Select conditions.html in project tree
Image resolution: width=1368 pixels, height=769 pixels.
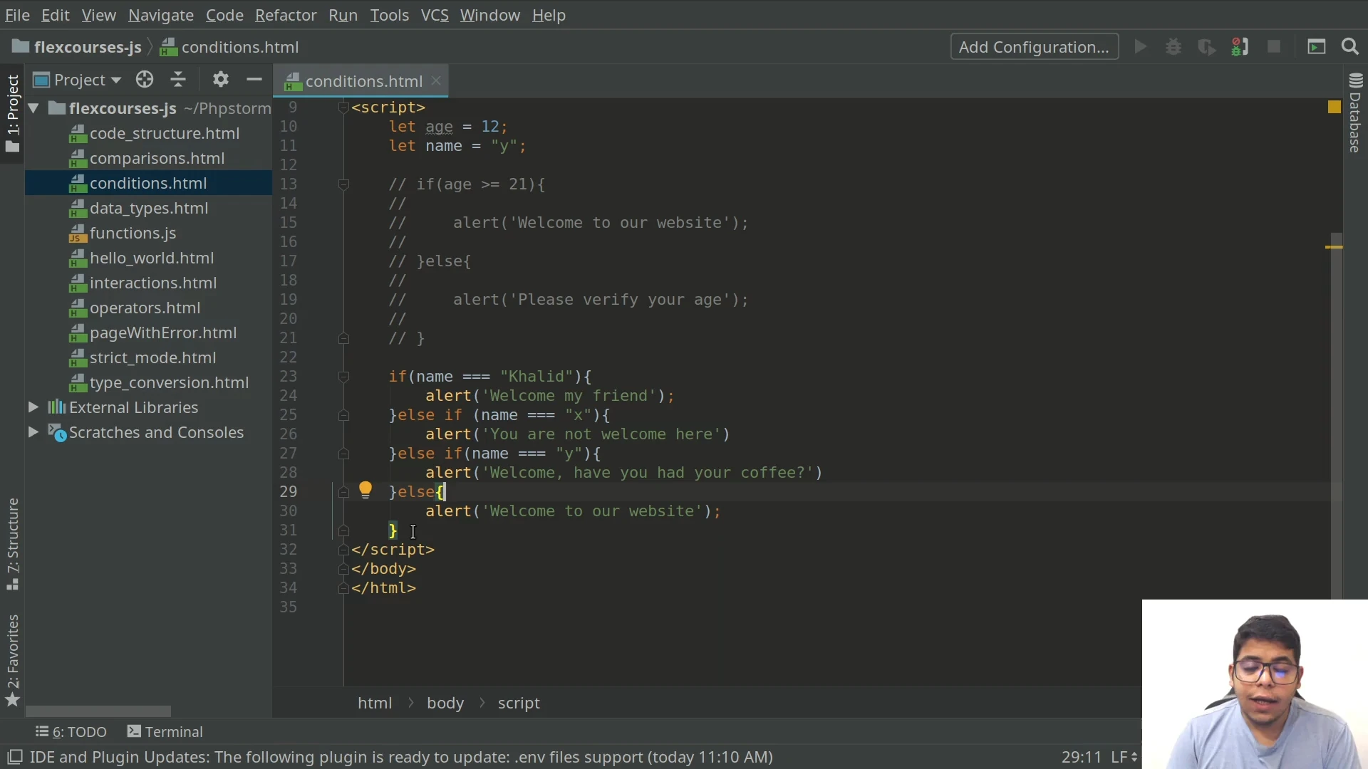148,183
